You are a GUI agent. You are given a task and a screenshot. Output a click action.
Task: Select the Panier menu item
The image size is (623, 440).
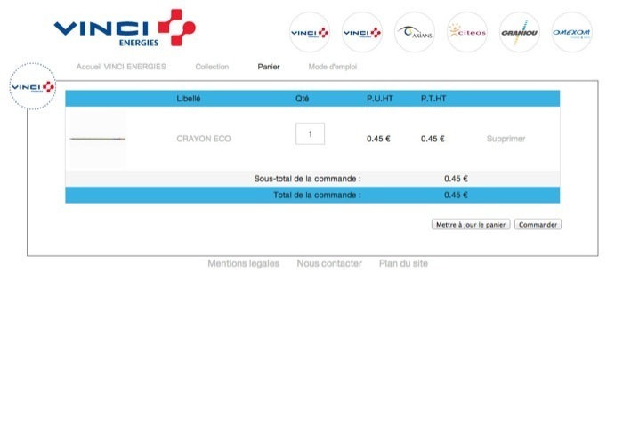269,67
